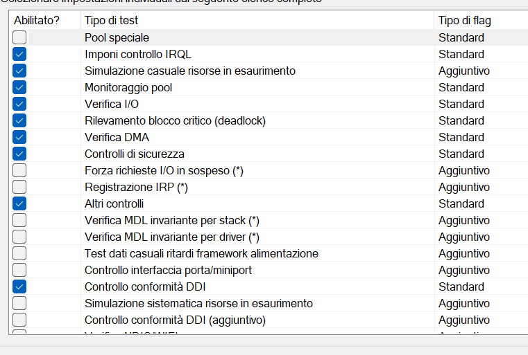The height and width of the screenshot is (355, 528).
Task: Uncheck Rilevamento blocco critico (deadlock)
Action: point(19,120)
